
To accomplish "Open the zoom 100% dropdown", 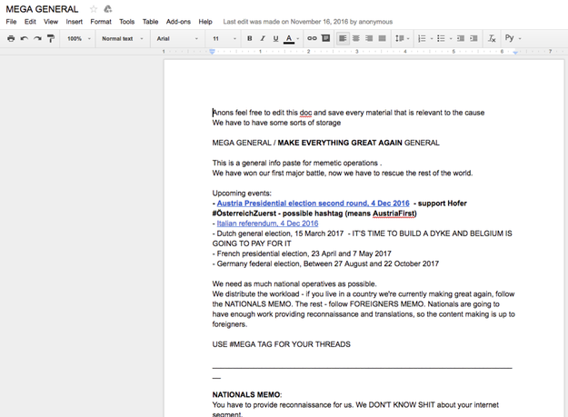I will point(78,39).
